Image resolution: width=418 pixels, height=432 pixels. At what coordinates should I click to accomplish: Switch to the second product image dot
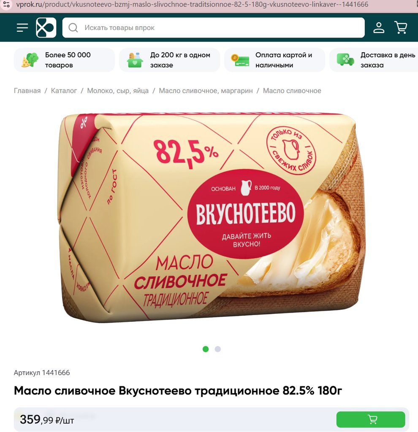[x=217, y=349]
